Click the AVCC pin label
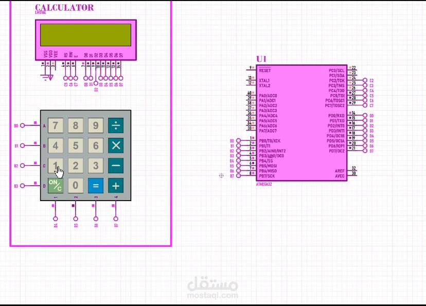 340,176
